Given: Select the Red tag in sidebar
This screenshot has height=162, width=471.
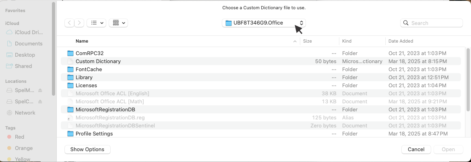Looking at the screenshot, I should tap(19, 137).
